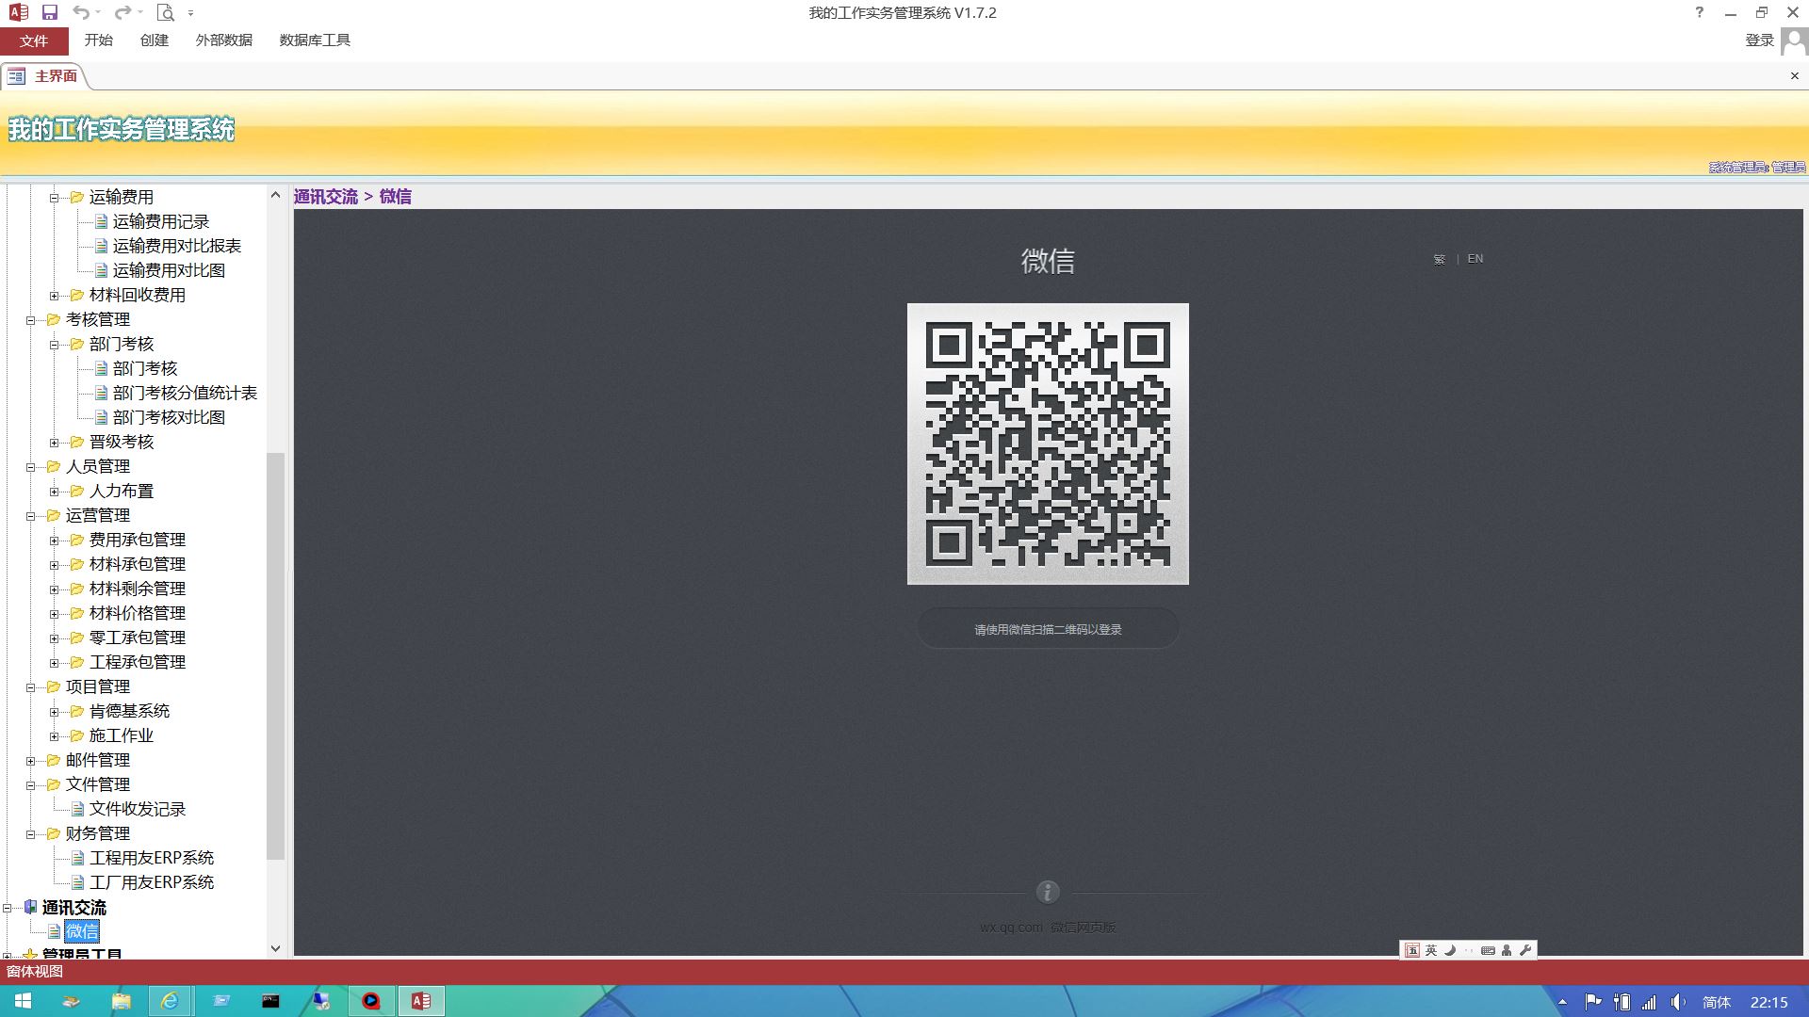Click tree panel scrollbar up arrow
This screenshot has height=1017, width=1809.
pyautogui.click(x=275, y=195)
